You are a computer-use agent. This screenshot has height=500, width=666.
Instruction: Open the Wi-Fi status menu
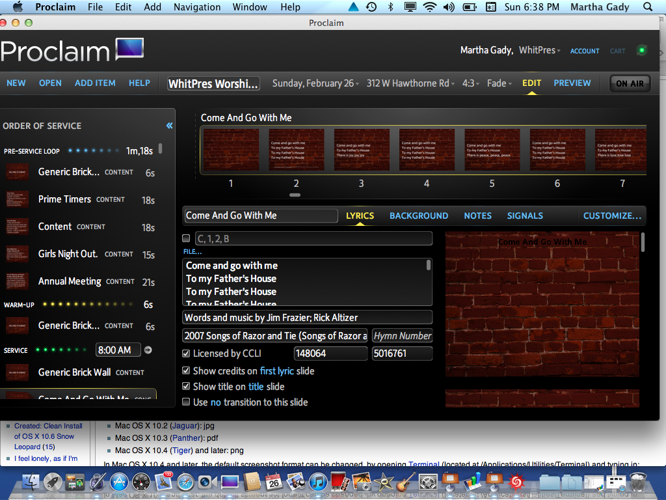(x=430, y=7)
